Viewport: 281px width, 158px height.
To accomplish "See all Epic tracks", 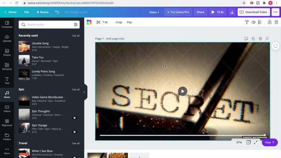I will click(76, 90).
